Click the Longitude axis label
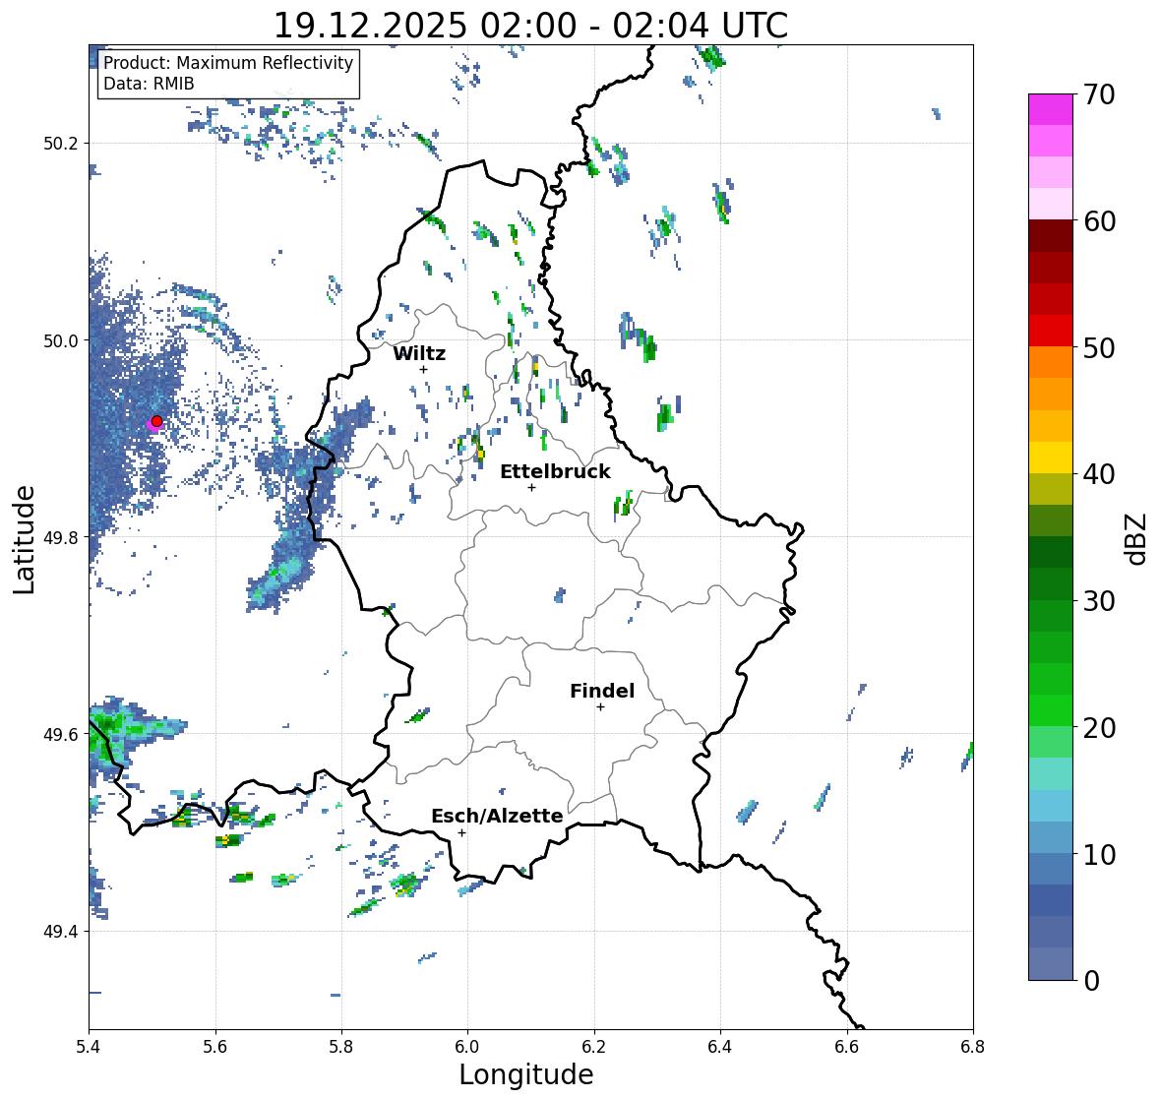Viewport: 1160px width, 1099px height. 526,1074
